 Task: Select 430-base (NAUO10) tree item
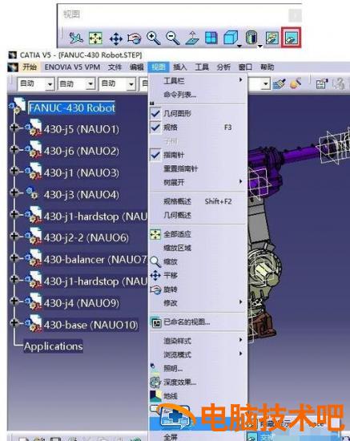click(x=91, y=325)
